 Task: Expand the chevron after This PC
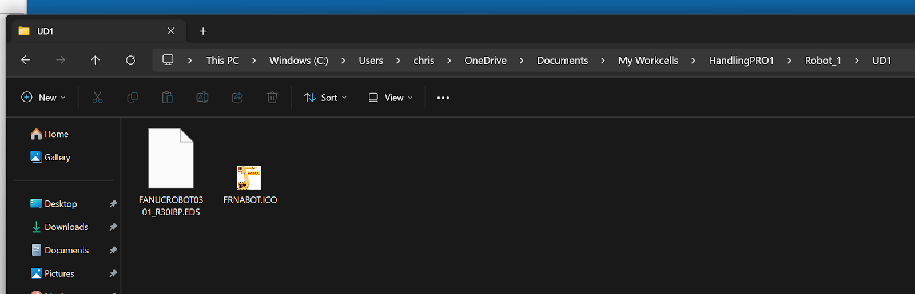tap(254, 61)
